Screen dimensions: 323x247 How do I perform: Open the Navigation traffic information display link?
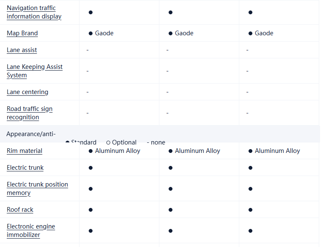pos(34,12)
